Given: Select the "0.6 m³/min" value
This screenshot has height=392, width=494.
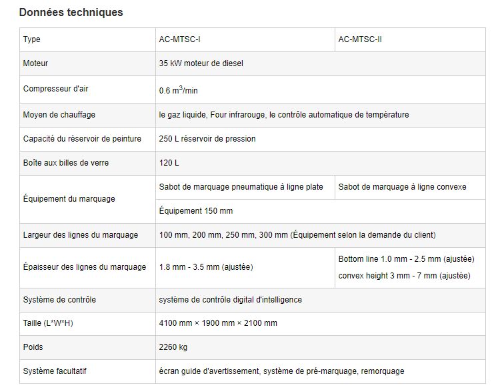Looking at the screenshot, I should tap(178, 90).
